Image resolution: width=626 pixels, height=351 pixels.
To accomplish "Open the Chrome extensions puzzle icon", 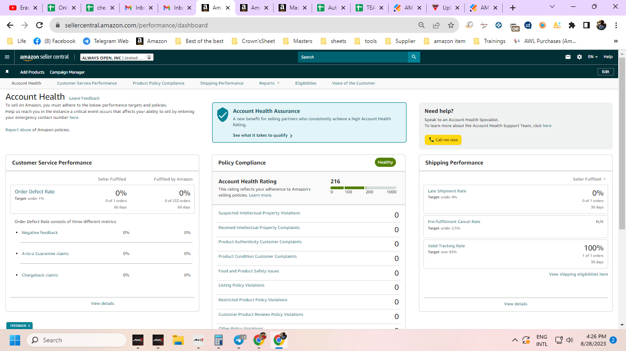I will (572, 25).
